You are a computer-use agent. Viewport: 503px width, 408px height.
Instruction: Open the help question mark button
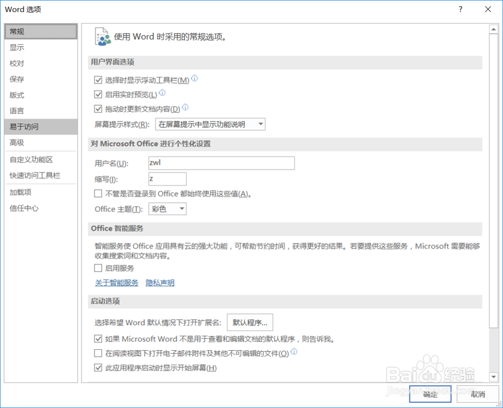[x=461, y=9]
